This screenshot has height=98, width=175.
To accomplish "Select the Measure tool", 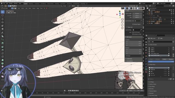I will click(2, 36).
